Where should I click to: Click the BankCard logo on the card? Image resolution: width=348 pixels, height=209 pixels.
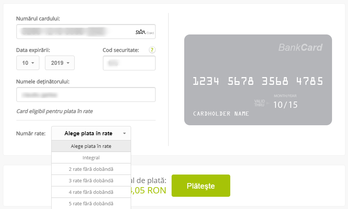click(x=300, y=47)
